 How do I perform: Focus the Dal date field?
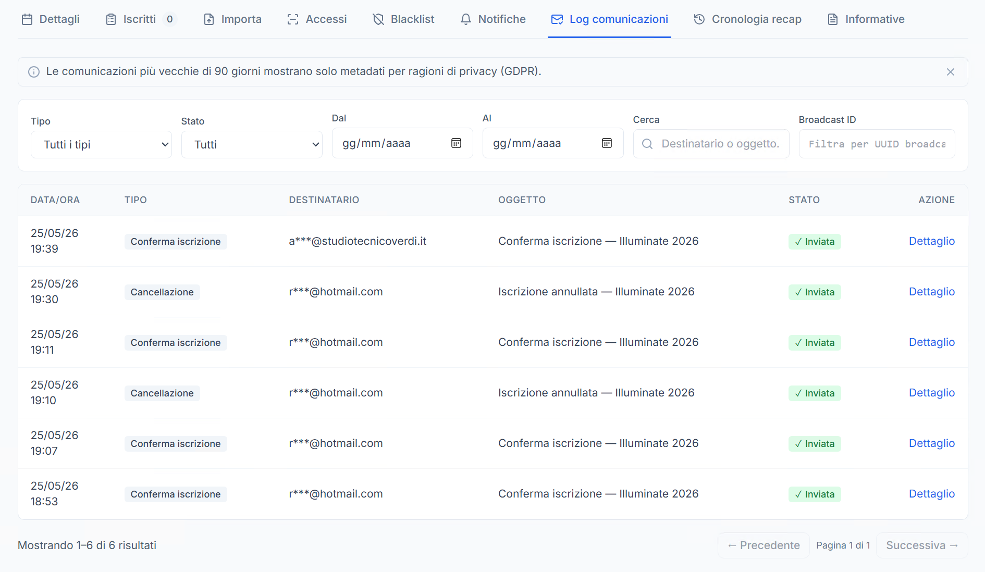click(x=402, y=143)
